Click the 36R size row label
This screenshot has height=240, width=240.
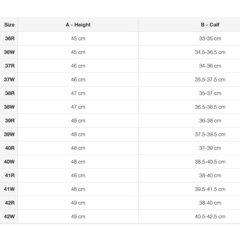click(x=10, y=38)
